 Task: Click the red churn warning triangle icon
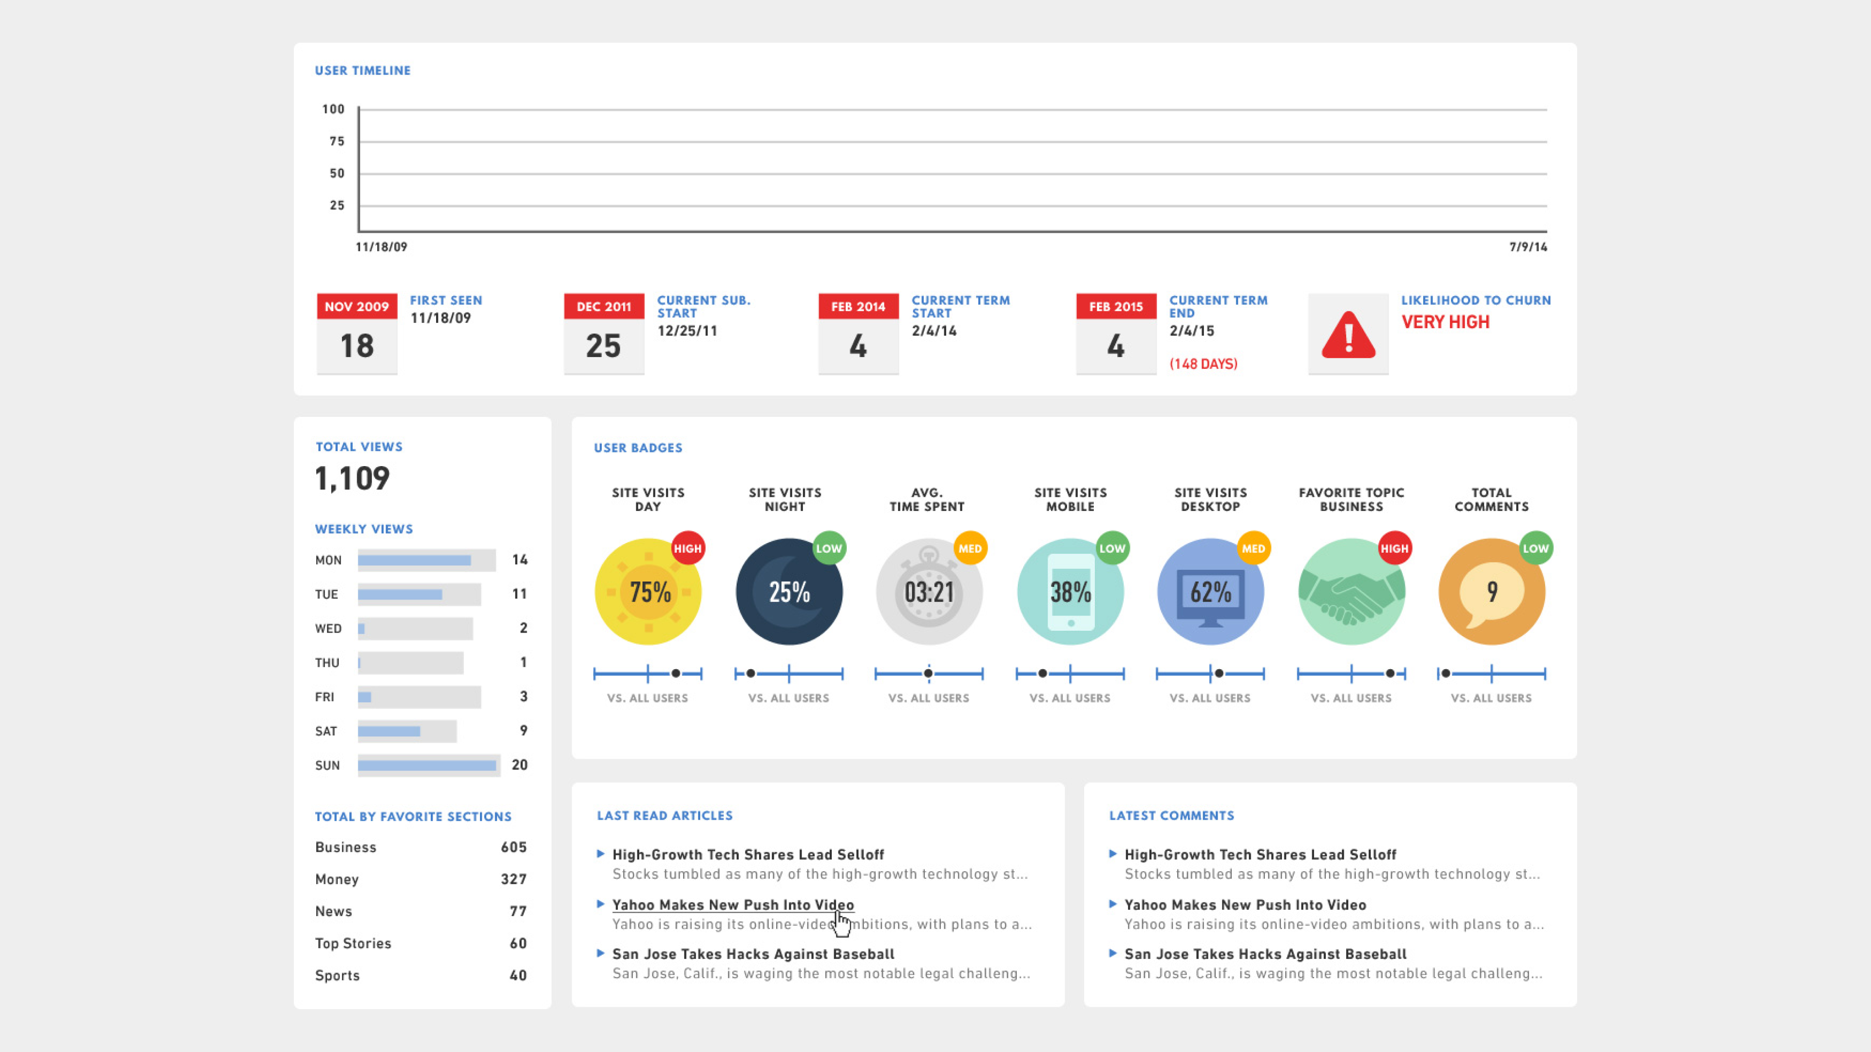tap(1348, 336)
